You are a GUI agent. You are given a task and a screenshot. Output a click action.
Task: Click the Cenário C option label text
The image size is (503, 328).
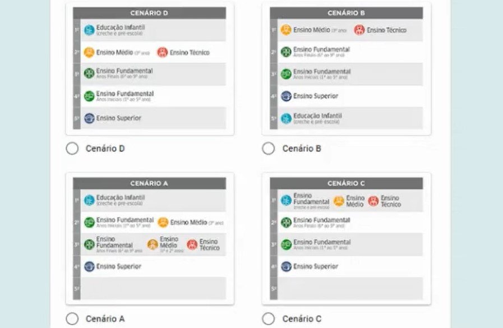pyautogui.click(x=302, y=319)
